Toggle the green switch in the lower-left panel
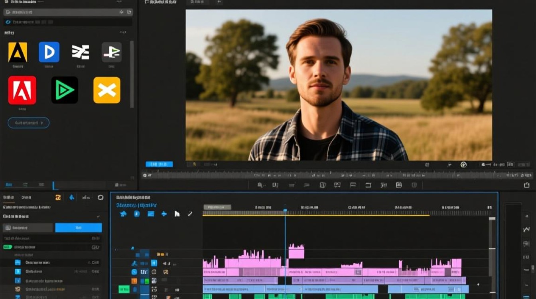 pos(7,247)
